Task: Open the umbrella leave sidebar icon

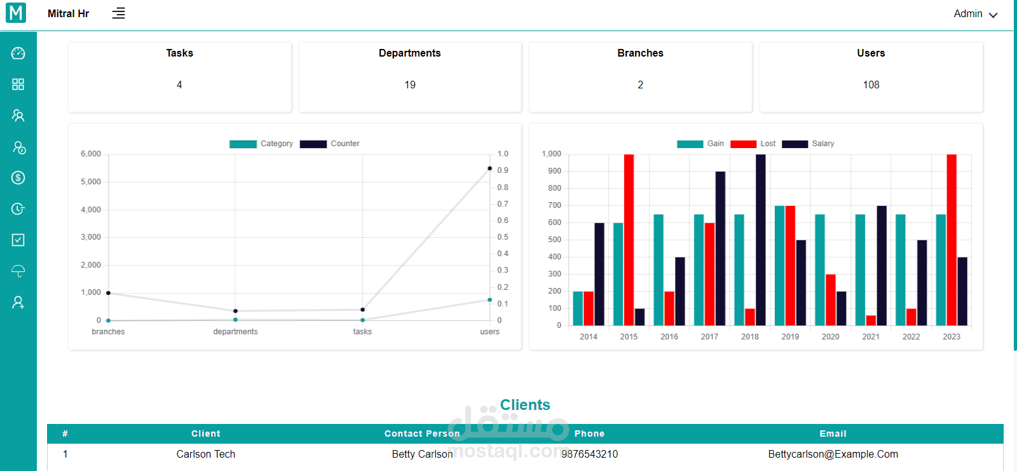Action: (18, 271)
